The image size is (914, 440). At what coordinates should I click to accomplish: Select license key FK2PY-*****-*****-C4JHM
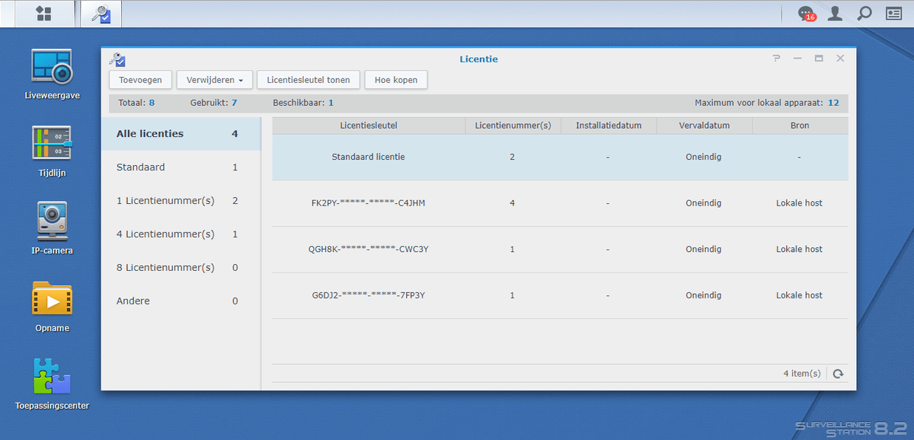pyautogui.click(x=369, y=203)
